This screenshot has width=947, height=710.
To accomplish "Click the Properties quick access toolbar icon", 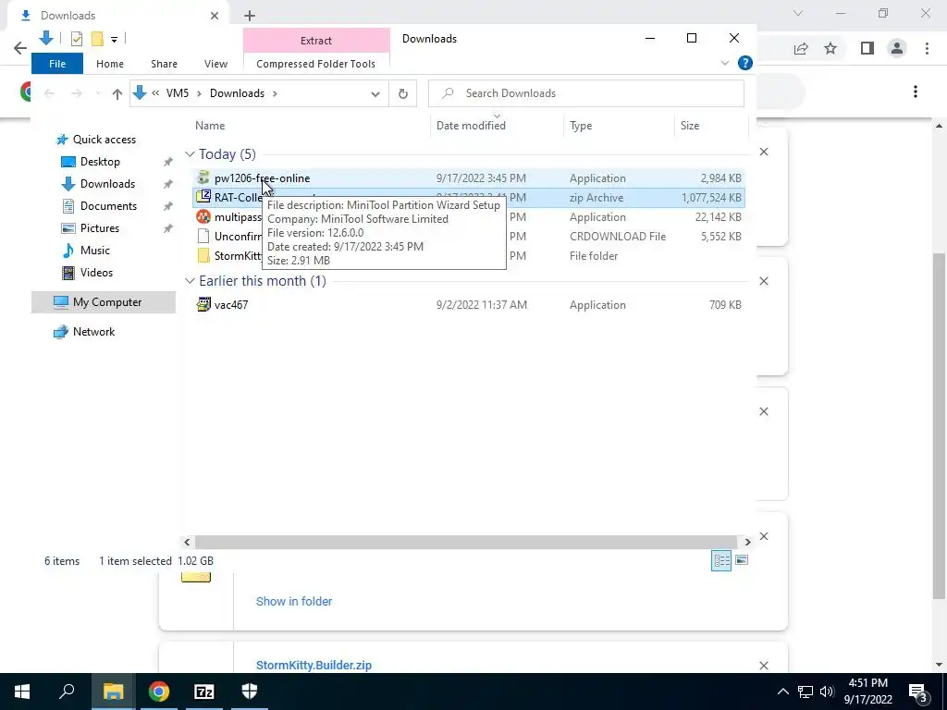I will 77,39.
